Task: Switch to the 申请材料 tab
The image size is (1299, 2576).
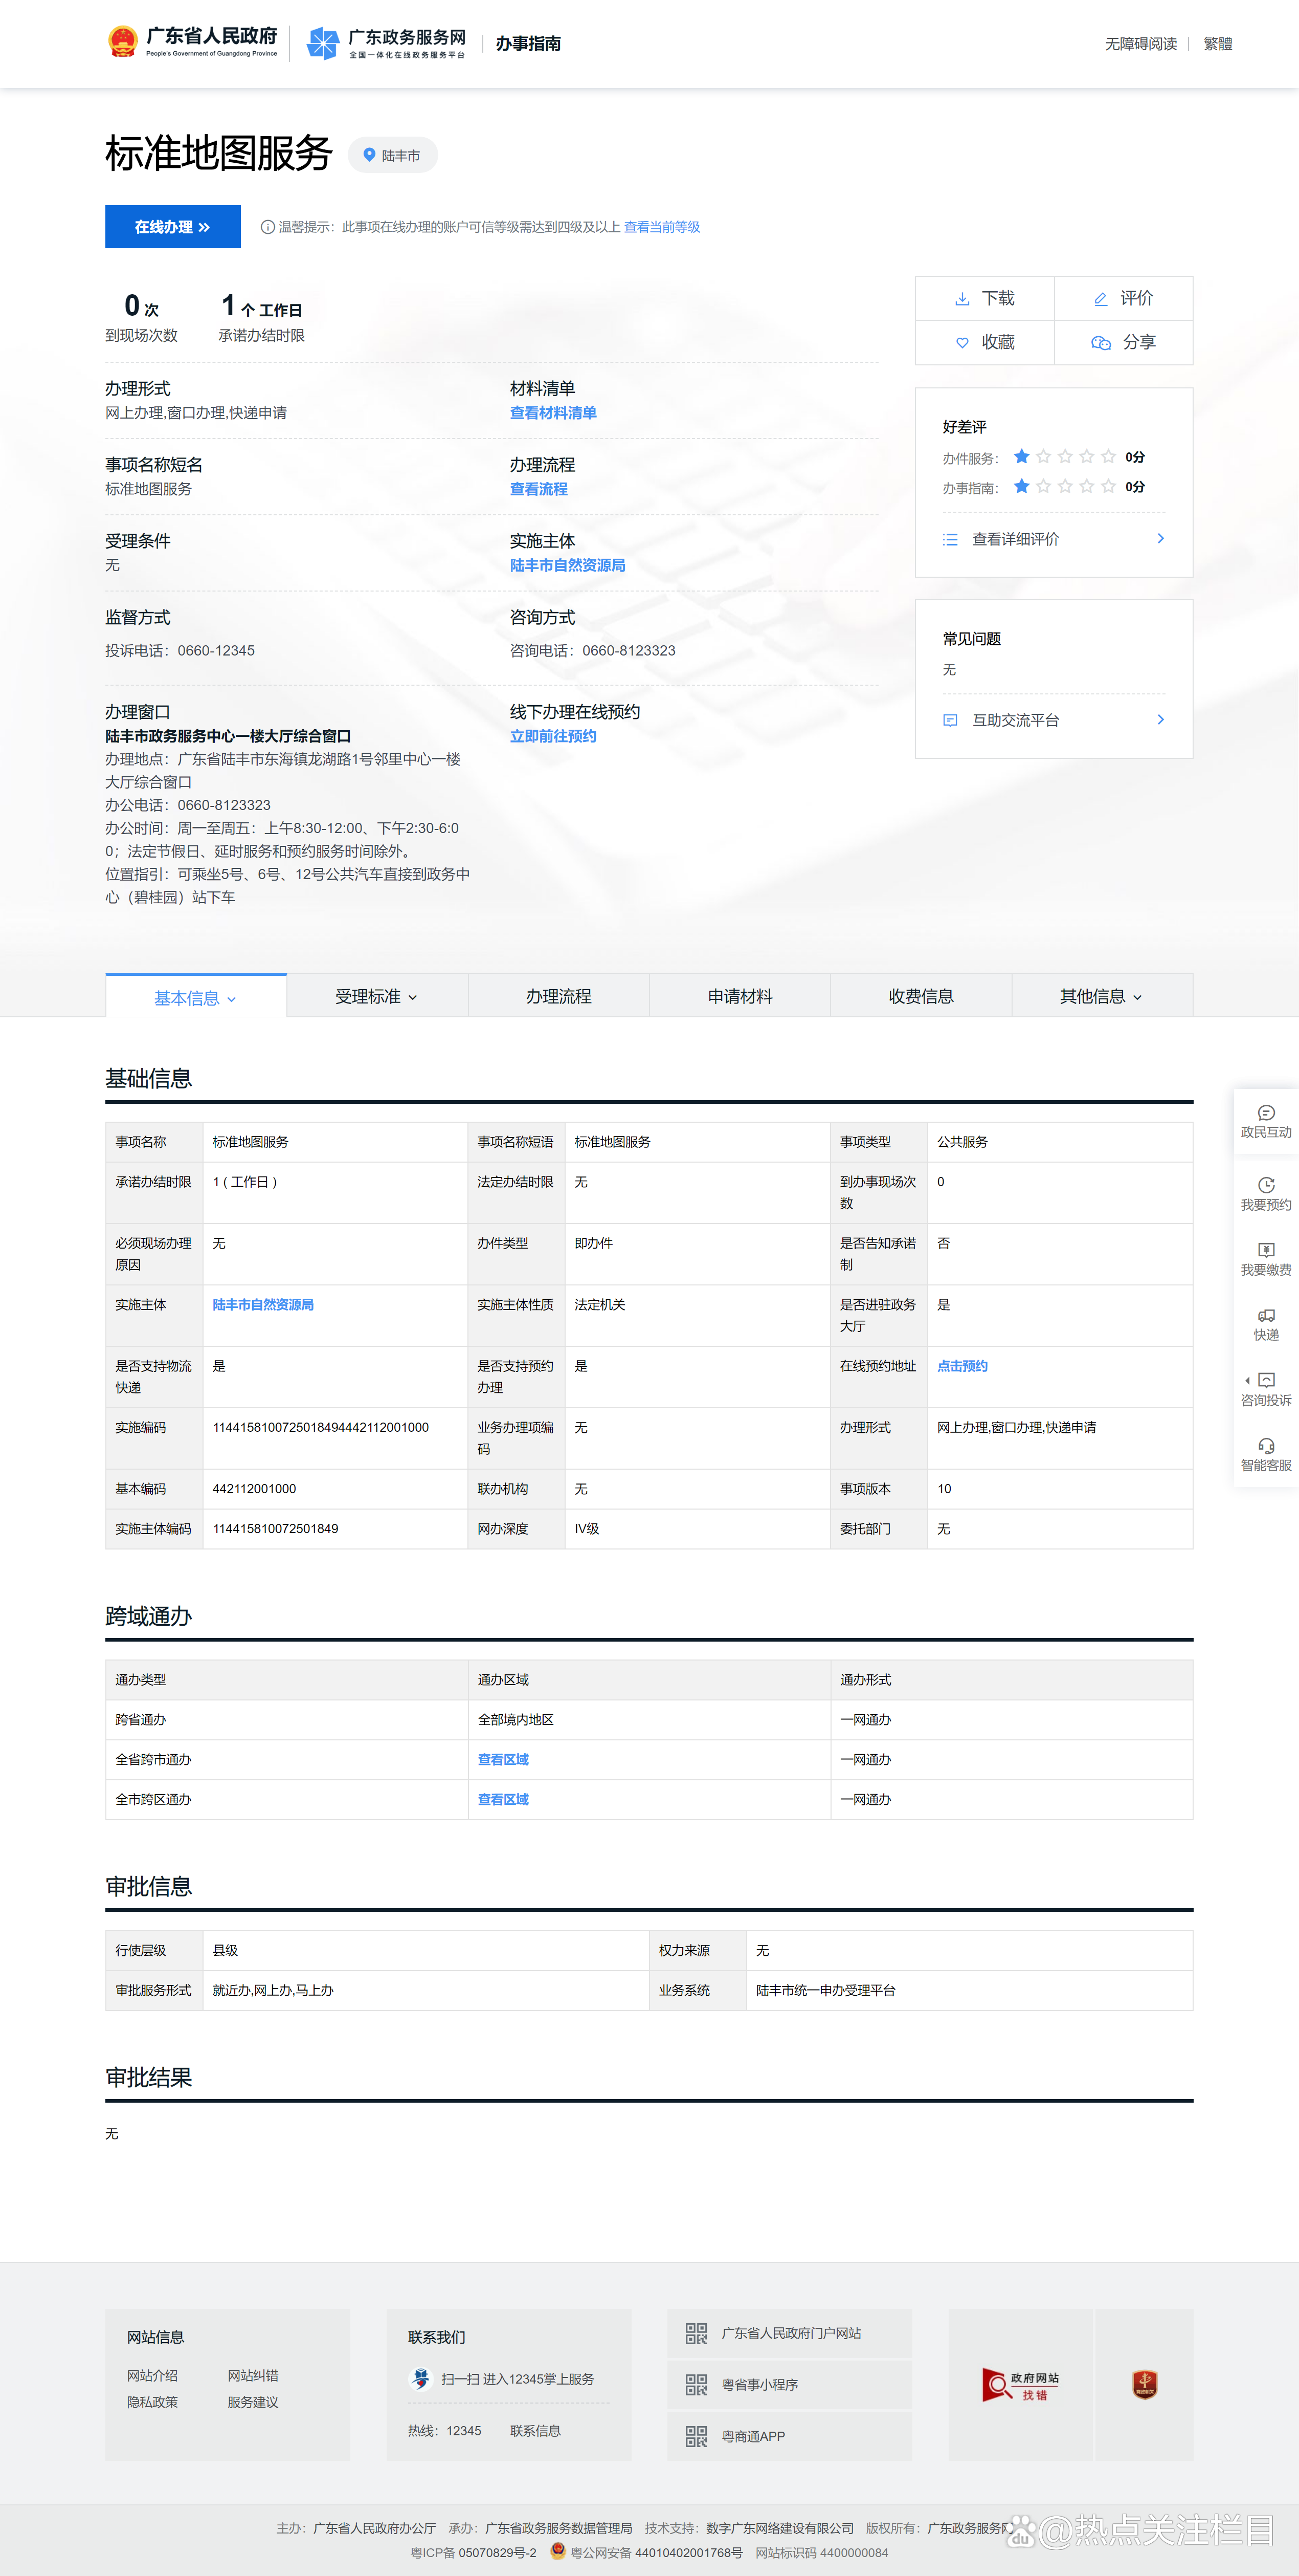Action: click(x=740, y=996)
